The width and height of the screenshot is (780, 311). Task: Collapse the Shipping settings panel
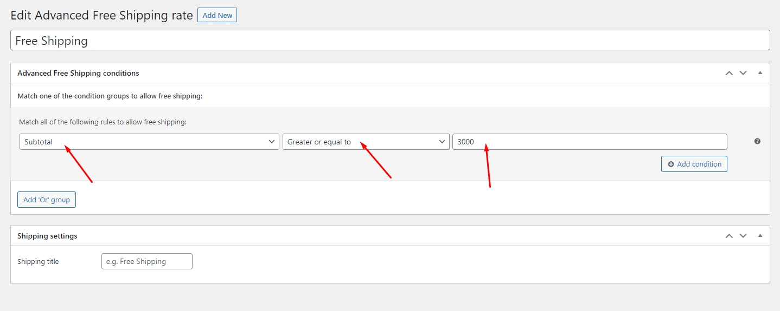point(760,236)
